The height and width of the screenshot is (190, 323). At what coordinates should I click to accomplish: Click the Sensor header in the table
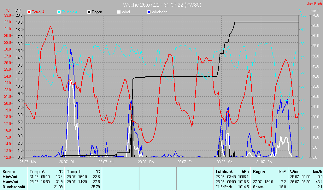pyautogui.click(x=9, y=172)
